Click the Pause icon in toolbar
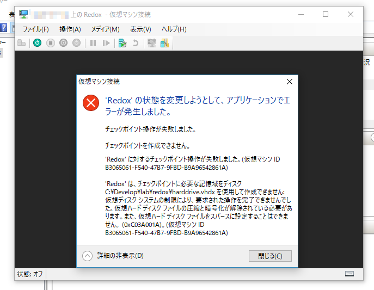This screenshot has height=290, width=374. click(x=93, y=42)
